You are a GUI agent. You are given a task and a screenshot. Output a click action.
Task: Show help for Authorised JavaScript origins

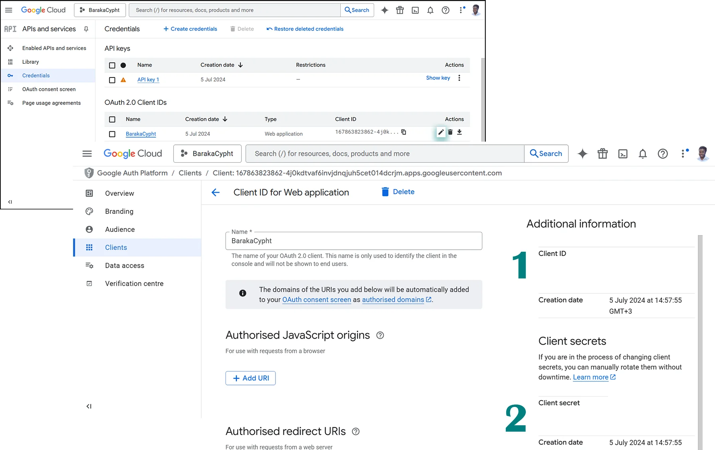380,336
